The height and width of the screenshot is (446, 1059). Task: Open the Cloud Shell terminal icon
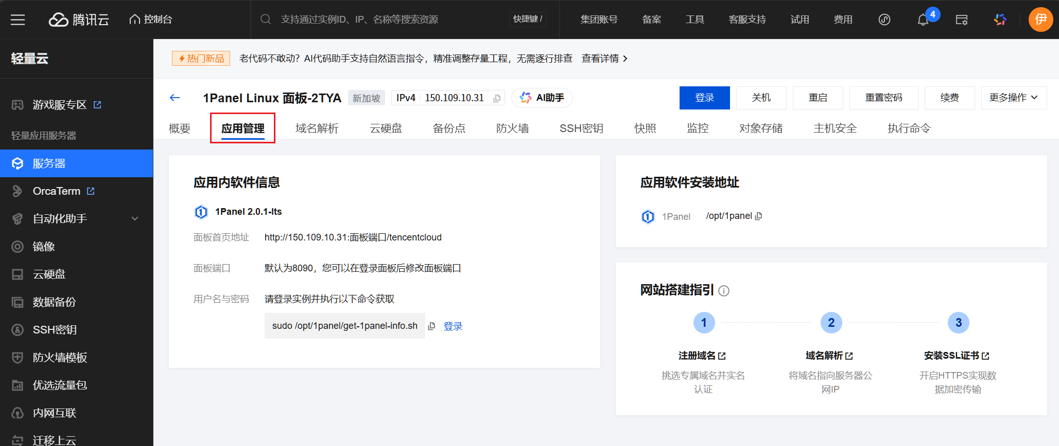tap(962, 20)
